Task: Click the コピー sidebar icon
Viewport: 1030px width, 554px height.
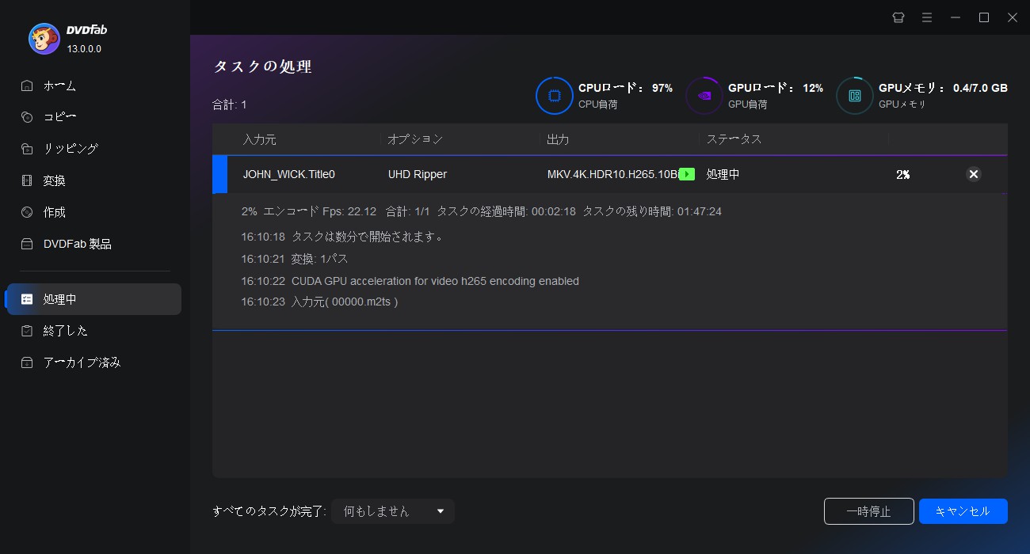Action: pos(27,117)
